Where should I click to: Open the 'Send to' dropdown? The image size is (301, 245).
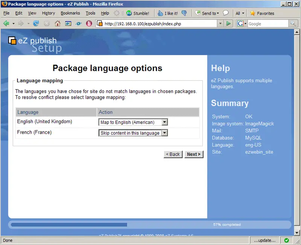click(207, 13)
